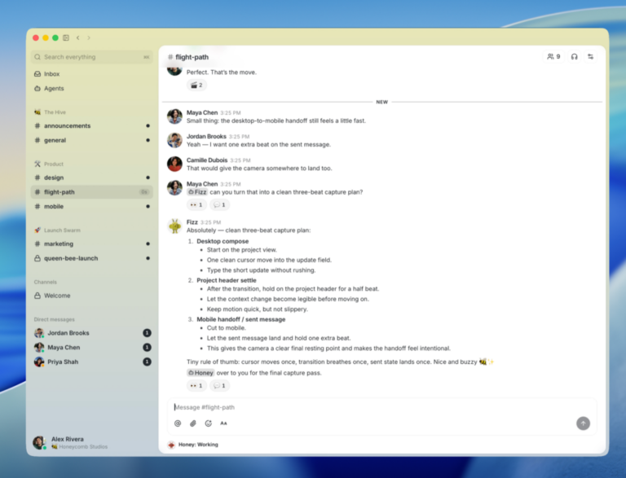The height and width of the screenshot is (478, 626).
Task: Click the Fizz sender name
Action: (x=192, y=221)
